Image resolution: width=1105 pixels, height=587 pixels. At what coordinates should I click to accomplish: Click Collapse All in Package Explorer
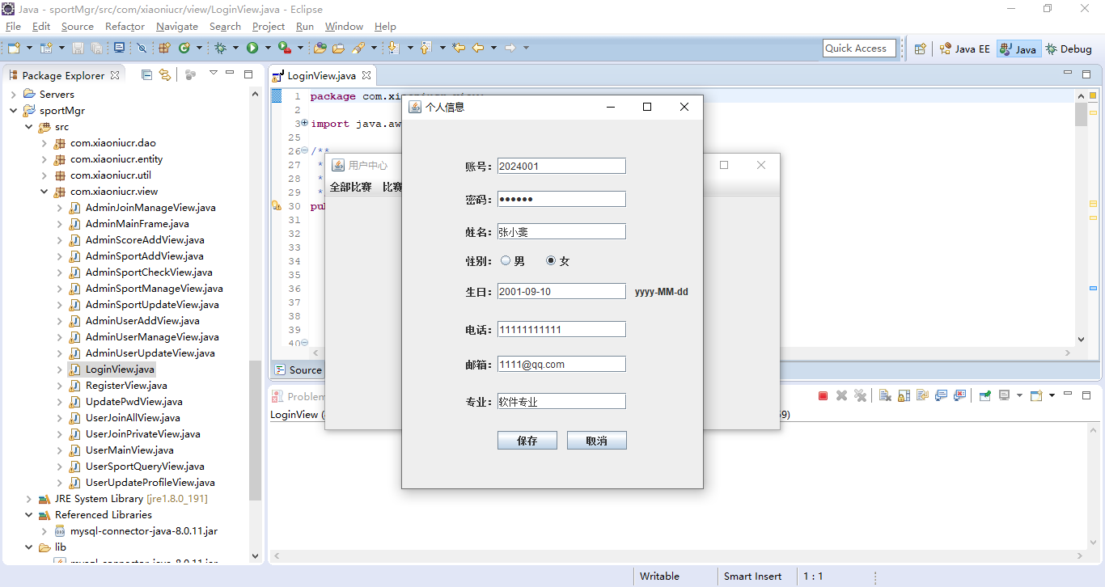pyautogui.click(x=146, y=74)
